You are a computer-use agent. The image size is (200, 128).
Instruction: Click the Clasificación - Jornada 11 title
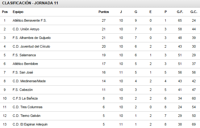30,3
